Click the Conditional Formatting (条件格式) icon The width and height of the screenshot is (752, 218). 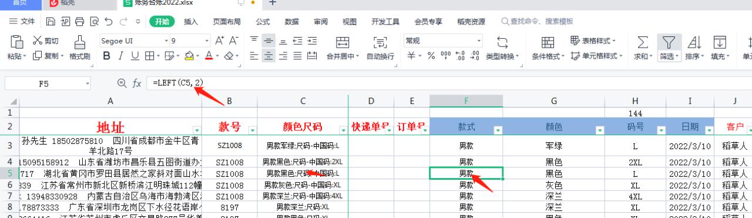tap(548, 42)
